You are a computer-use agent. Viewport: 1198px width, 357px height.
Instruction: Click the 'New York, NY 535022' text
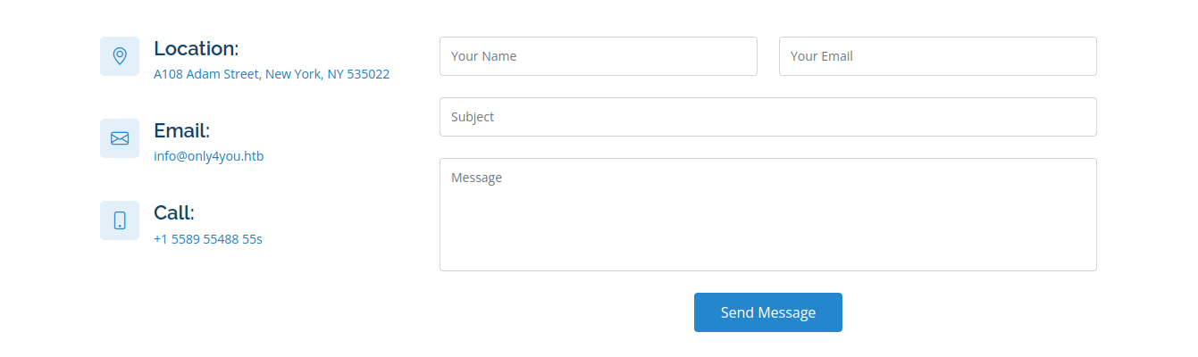(x=327, y=75)
